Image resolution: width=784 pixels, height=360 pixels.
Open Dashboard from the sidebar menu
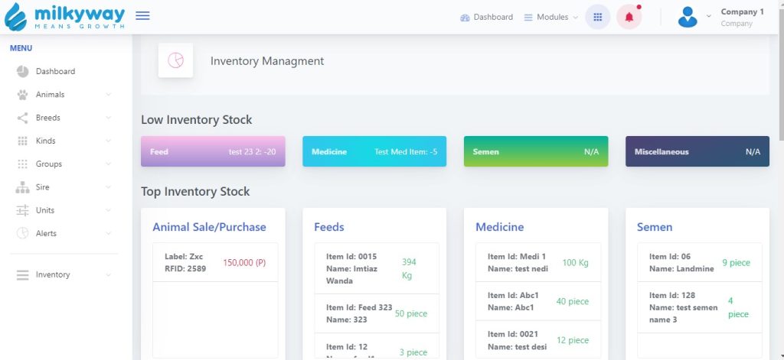[x=55, y=71]
